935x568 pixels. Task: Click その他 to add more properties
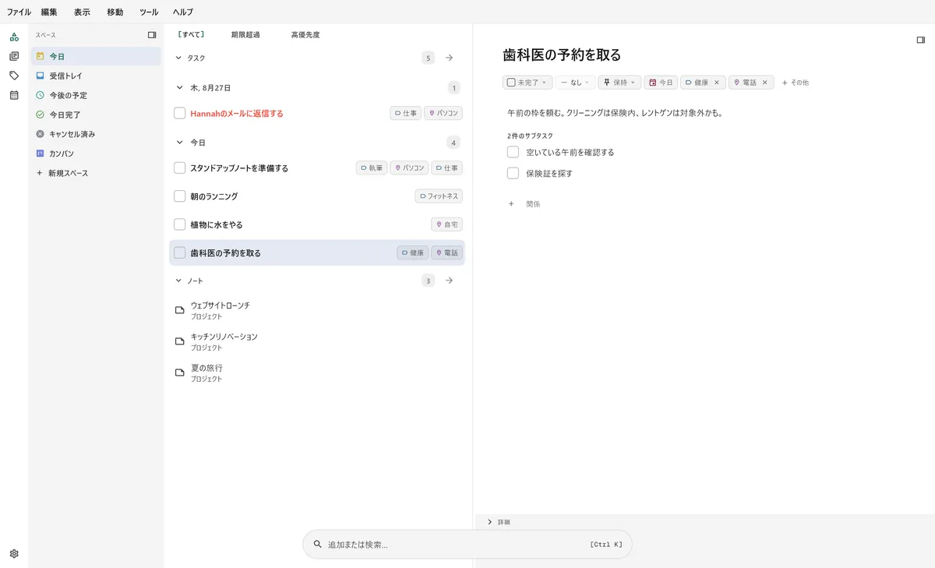(x=796, y=83)
